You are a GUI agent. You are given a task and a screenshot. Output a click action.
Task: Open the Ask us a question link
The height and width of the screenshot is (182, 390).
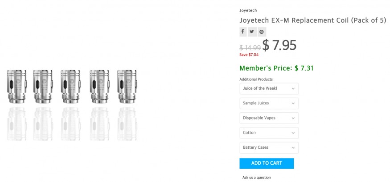[x=256, y=178]
